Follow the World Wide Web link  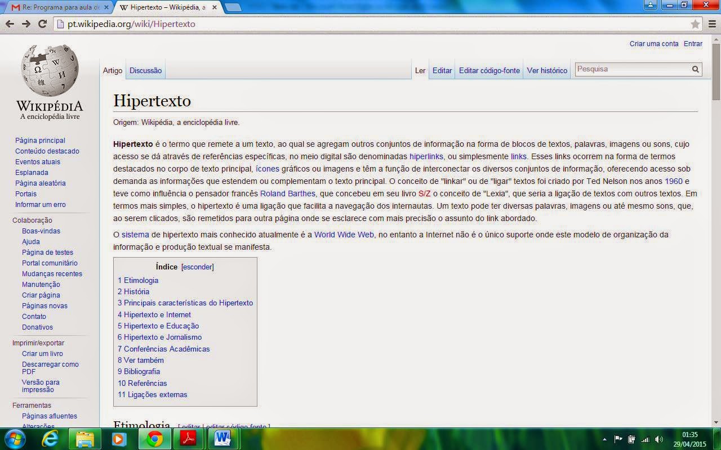[x=344, y=235]
